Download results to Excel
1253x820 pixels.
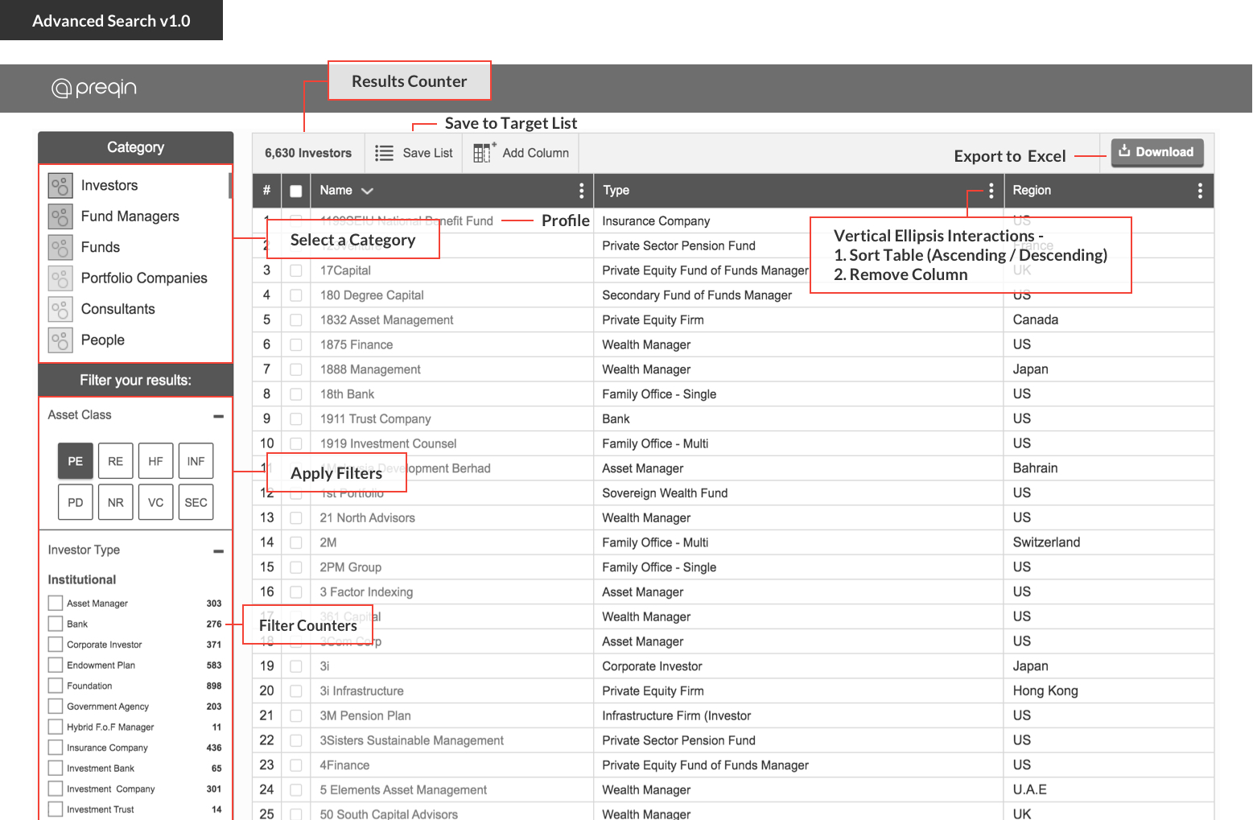(1157, 152)
